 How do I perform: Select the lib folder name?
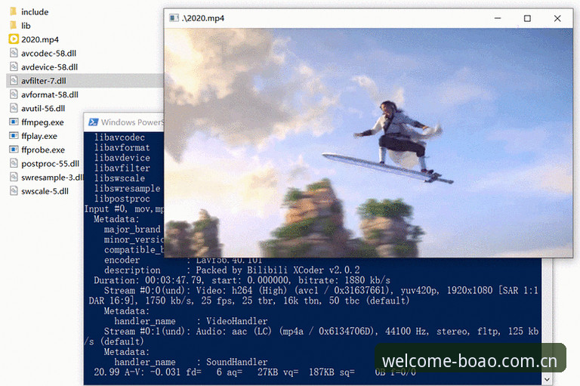[26, 26]
